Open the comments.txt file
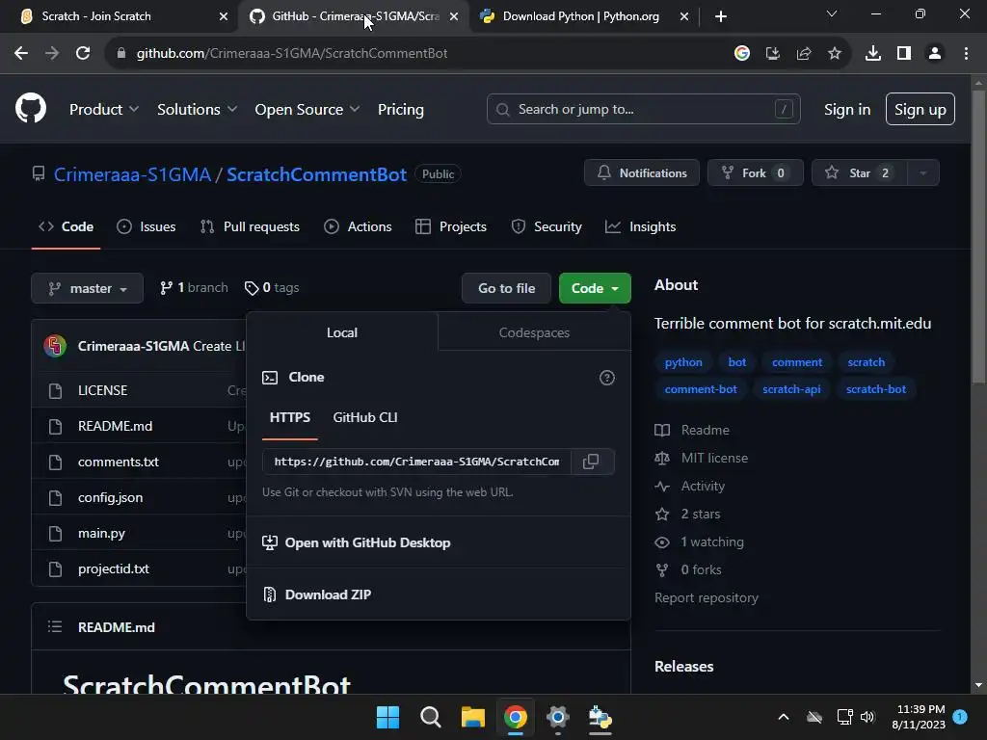 [119, 462]
